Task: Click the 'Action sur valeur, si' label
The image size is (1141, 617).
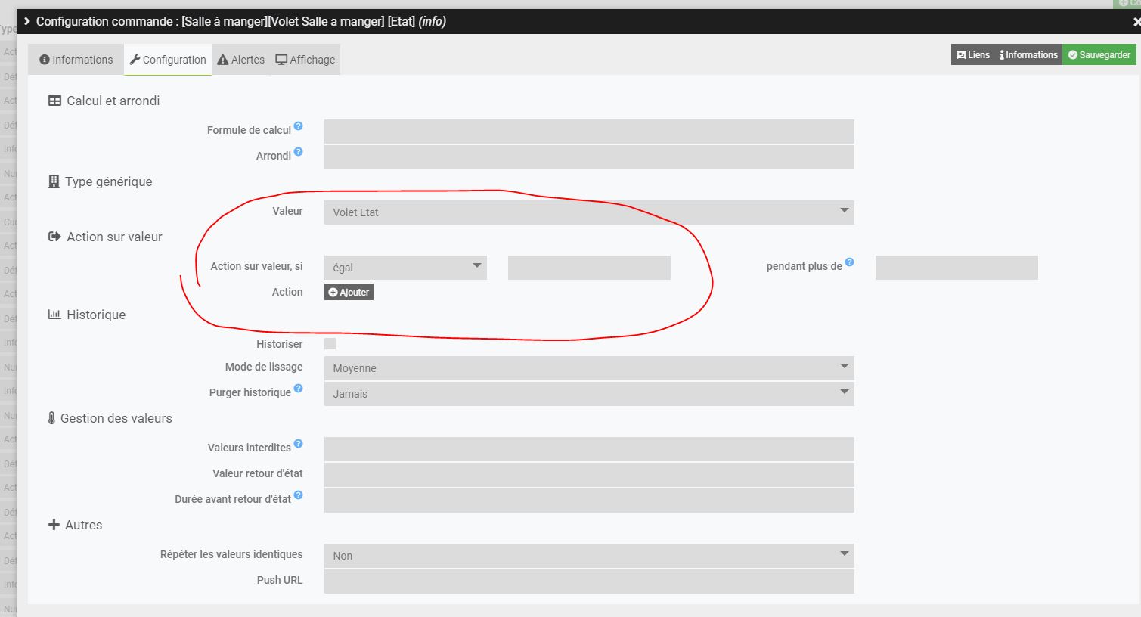Action: 257,266
